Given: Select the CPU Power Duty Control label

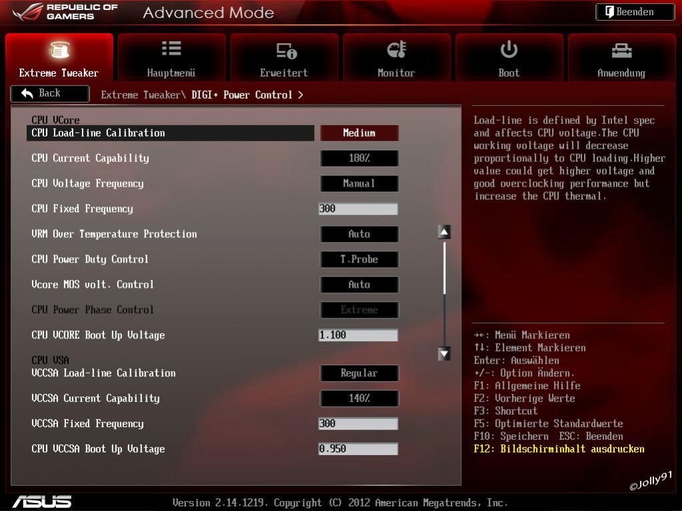Looking at the screenshot, I should click(x=90, y=259).
